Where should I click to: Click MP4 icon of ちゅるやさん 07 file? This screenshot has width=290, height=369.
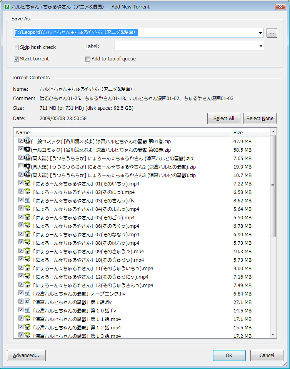(x=27, y=234)
